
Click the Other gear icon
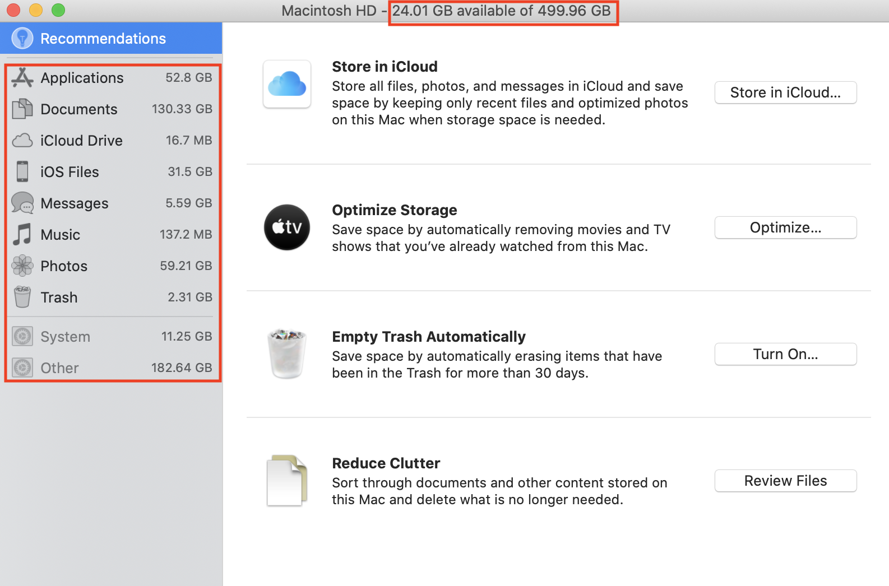pos(22,368)
